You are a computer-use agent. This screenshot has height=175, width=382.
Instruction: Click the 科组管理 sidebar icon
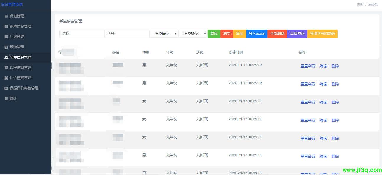click(x=6, y=16)
